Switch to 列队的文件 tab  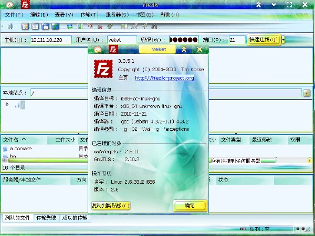18,218
